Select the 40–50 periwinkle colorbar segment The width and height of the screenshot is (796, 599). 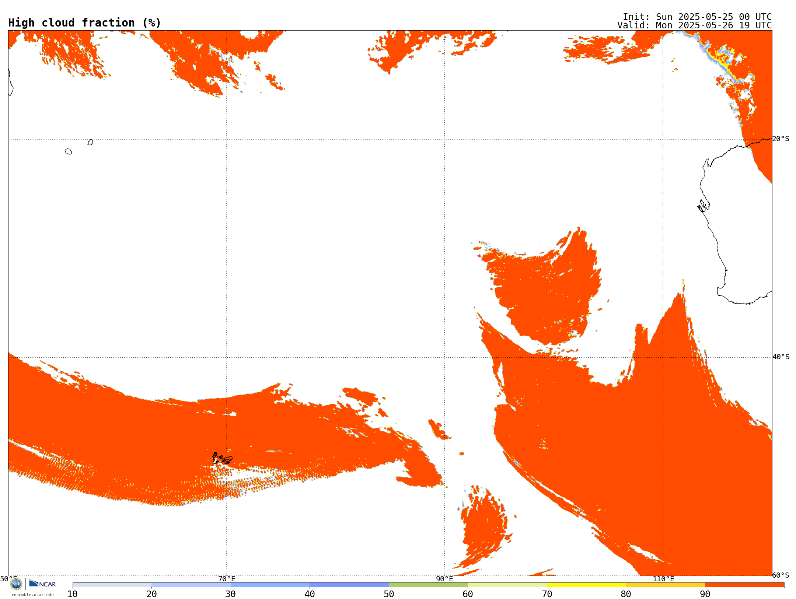click(x=349, y=585)
